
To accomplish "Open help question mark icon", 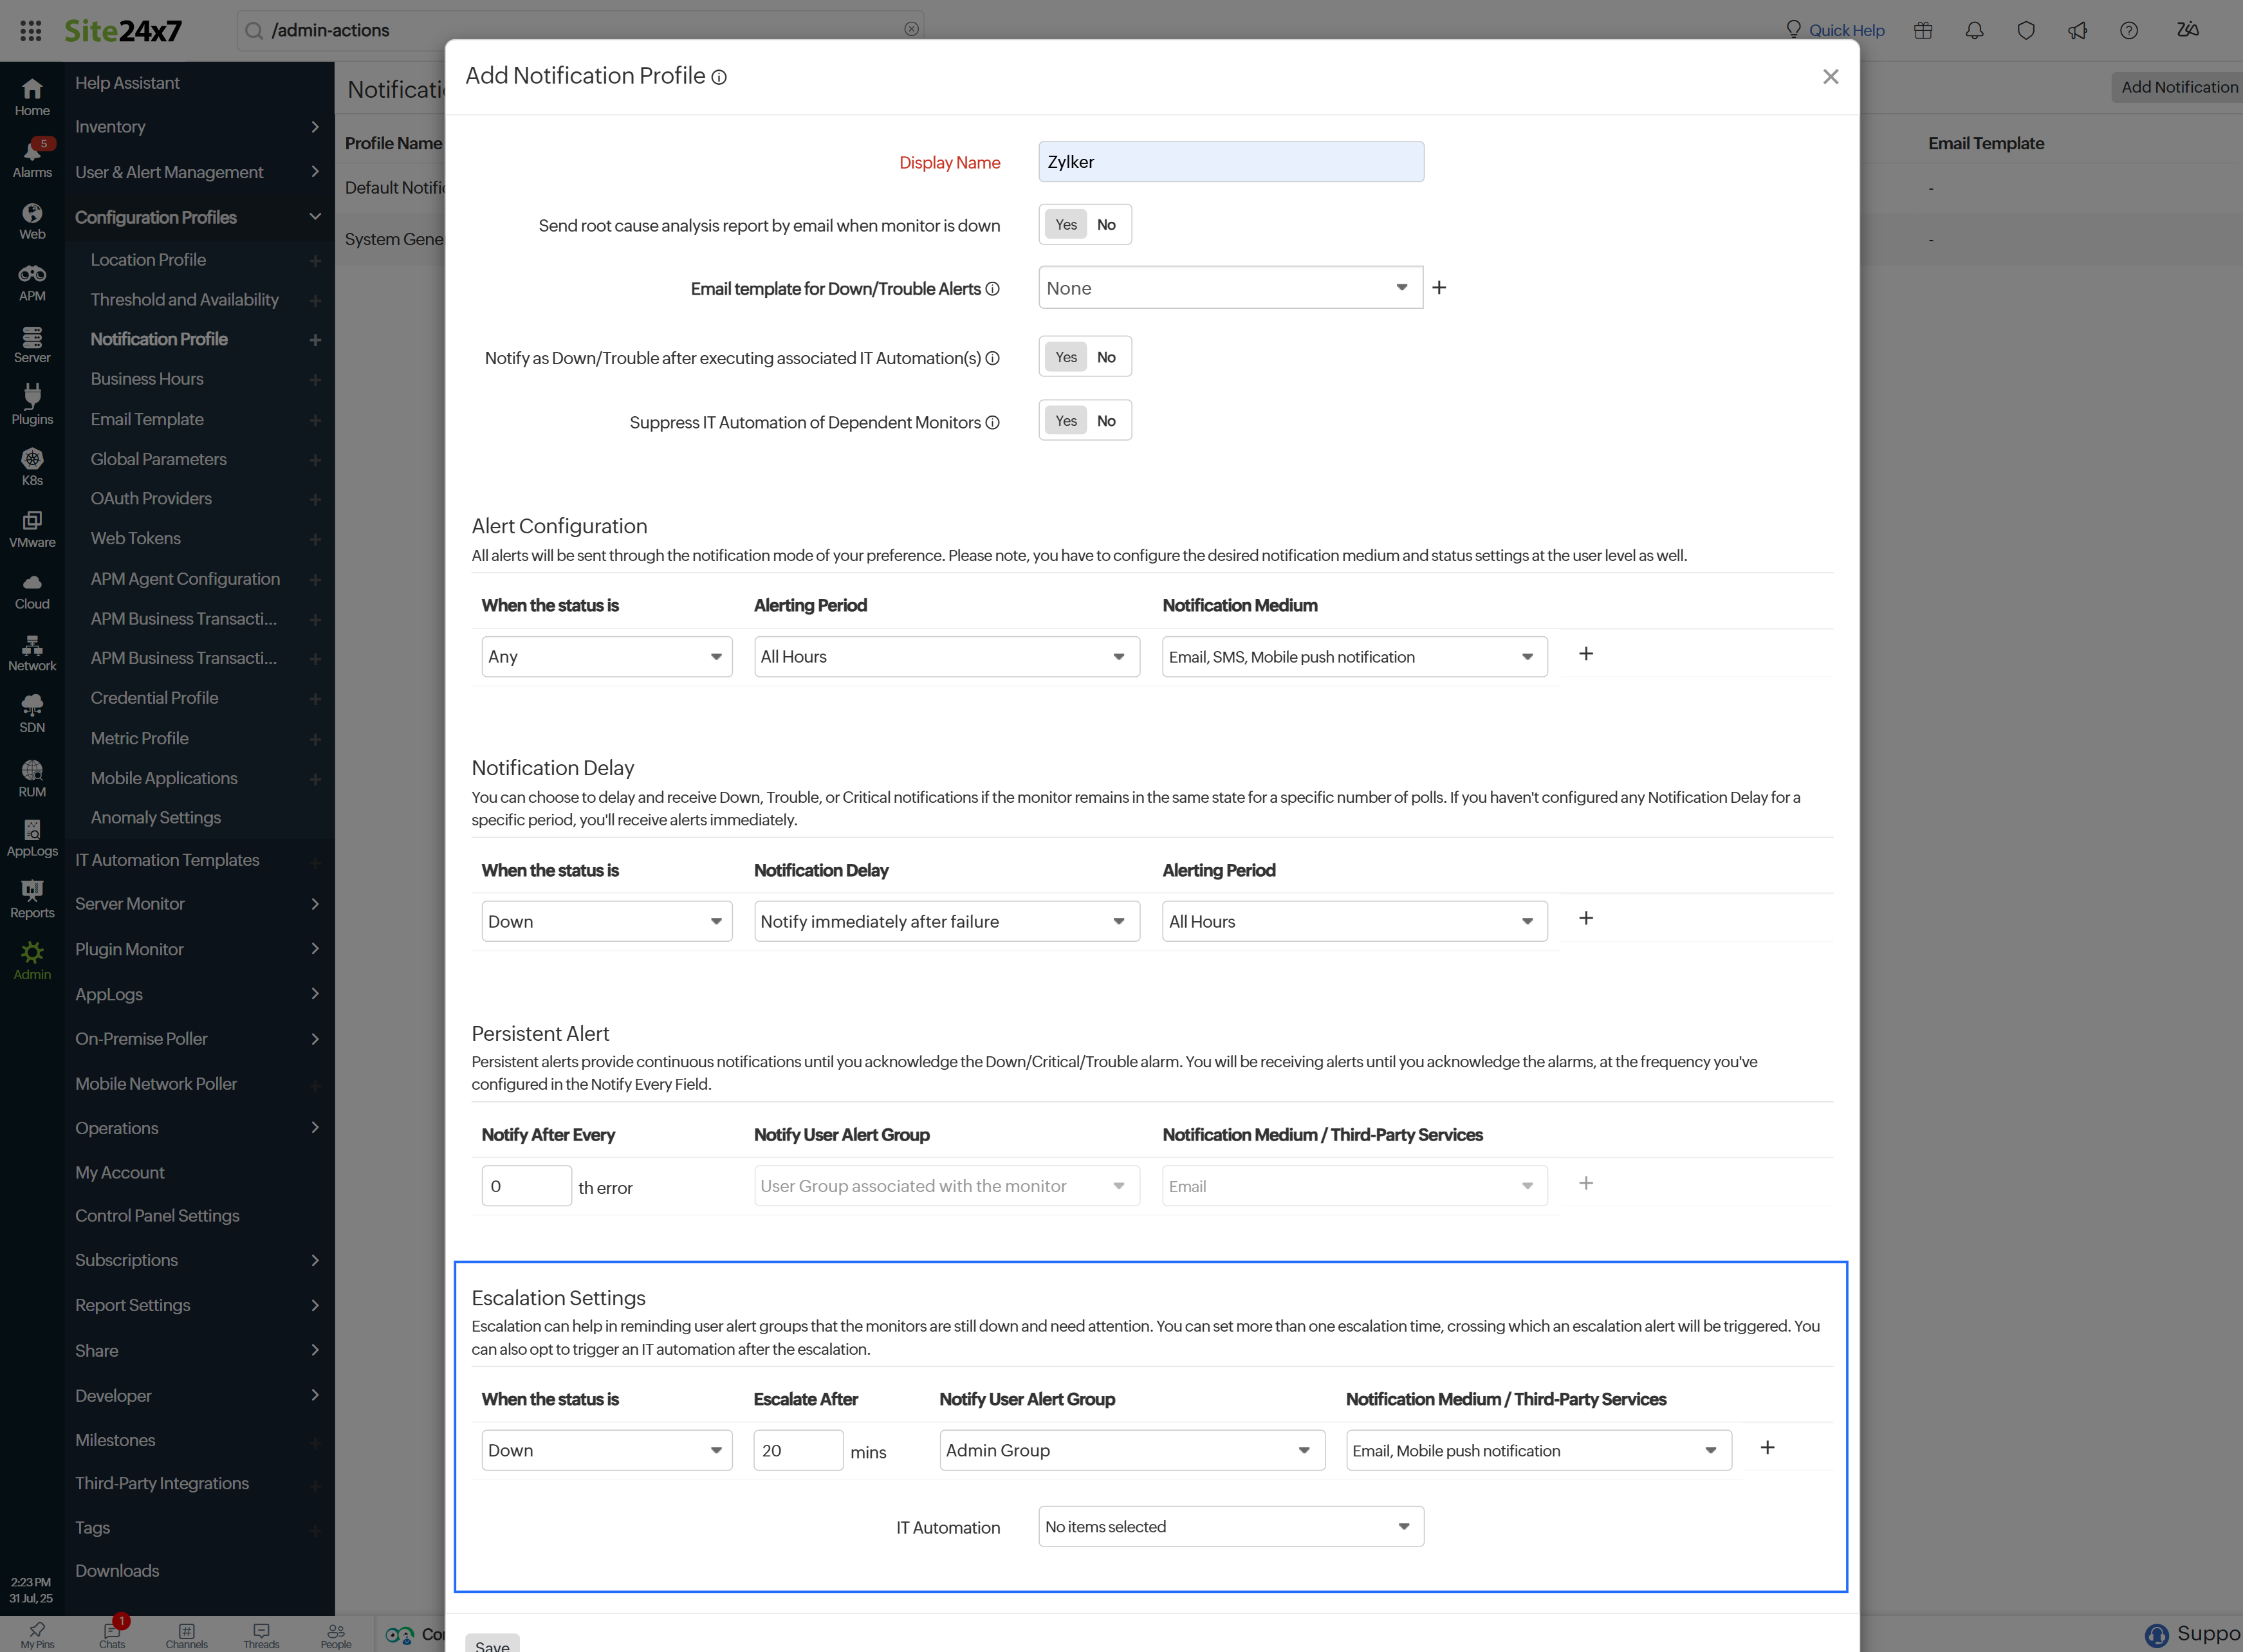I will tap(2129, 30).
